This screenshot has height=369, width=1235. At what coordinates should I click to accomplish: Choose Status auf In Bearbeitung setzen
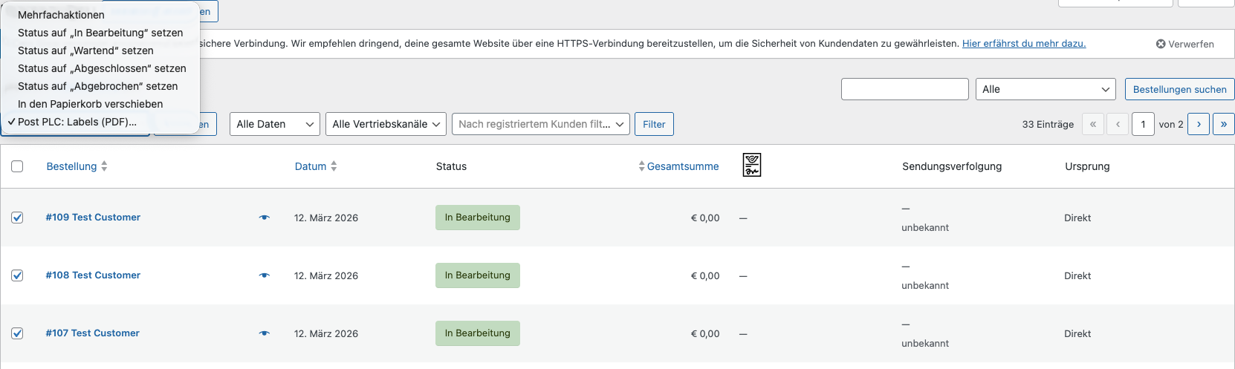(x=100, y=33)
